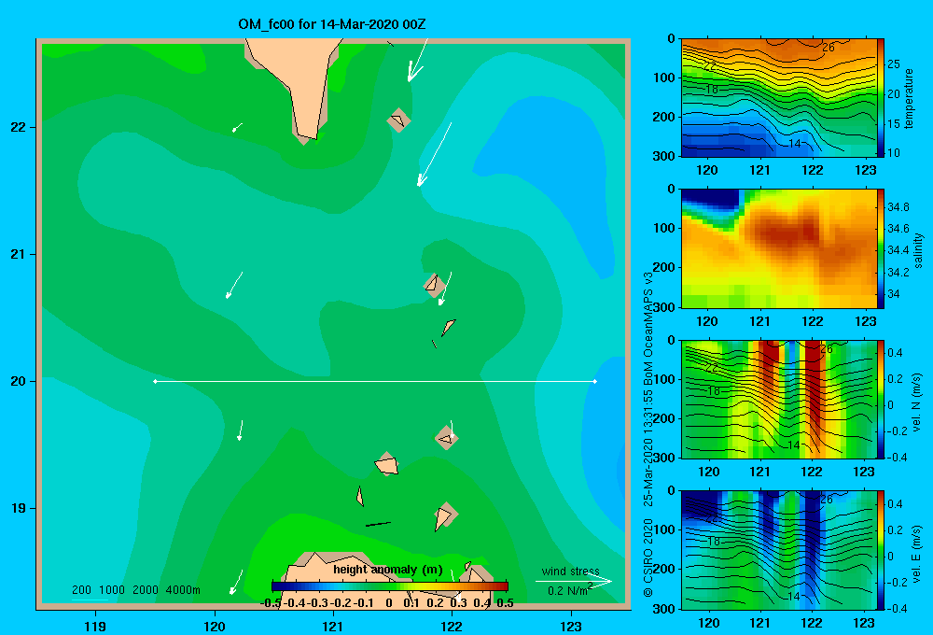Viewport: 933px width, 635px height.
Task: Click the vertical "salinity" axis label
Action: tap(918, 250)
